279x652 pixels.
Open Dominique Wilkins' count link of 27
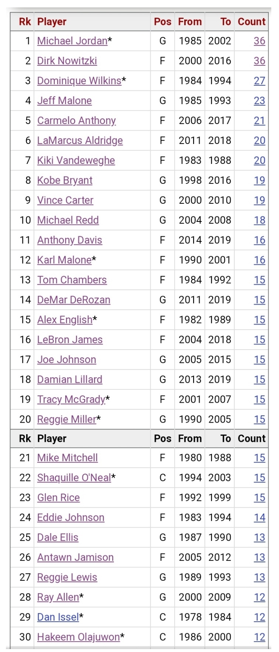(259, 81)
